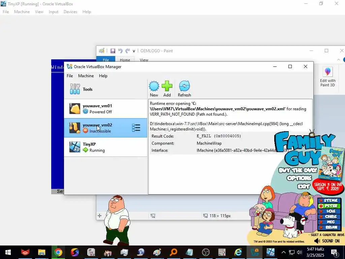Screen dimensions: 345x259
Task: Open View menu of TinyXP VM window
Action: (x=39, y=12)
